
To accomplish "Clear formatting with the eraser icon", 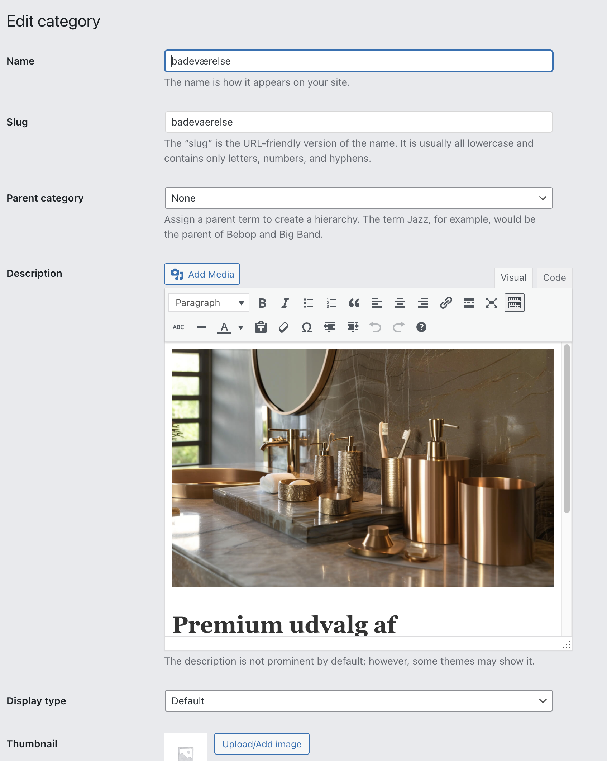I will 283,327.
